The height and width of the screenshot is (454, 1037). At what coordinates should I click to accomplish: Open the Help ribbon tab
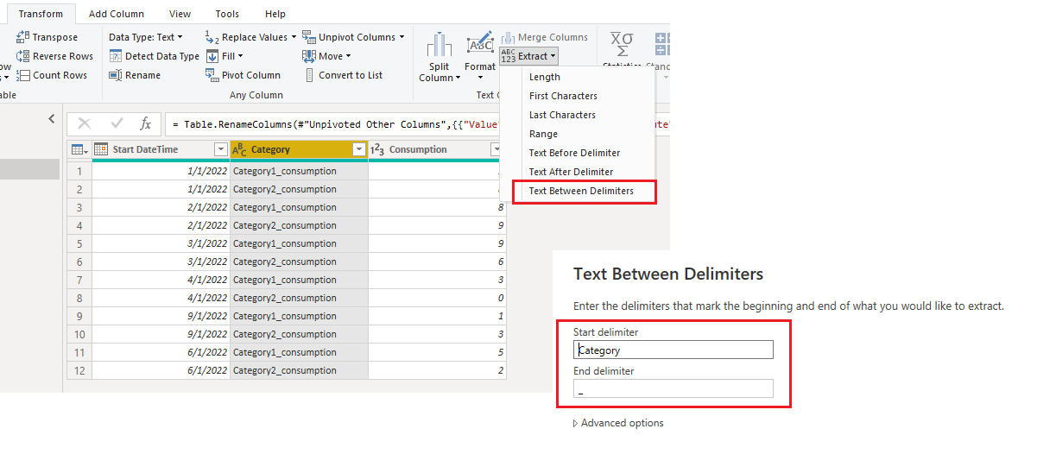pos(275,14)
